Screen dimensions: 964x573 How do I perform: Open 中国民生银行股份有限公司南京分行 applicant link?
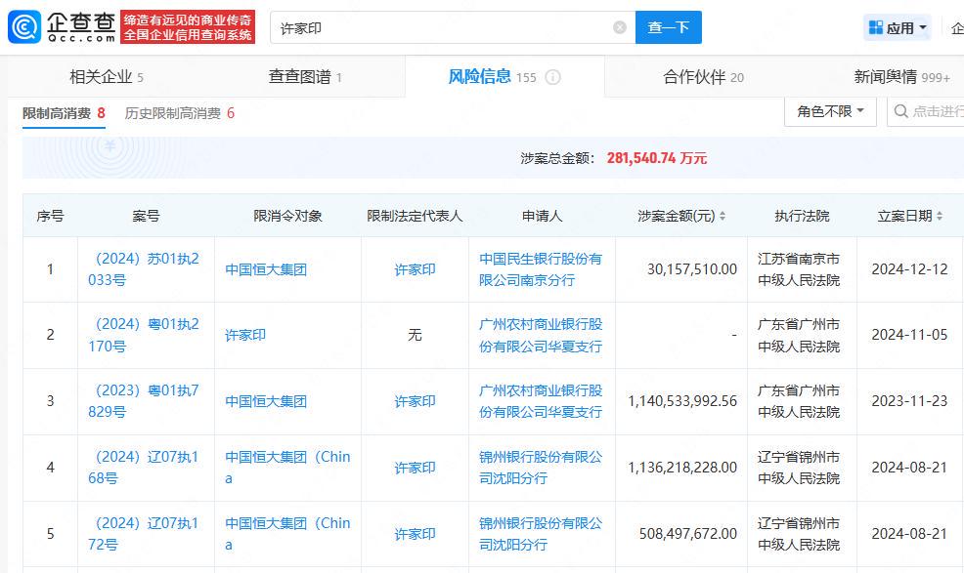541,269
